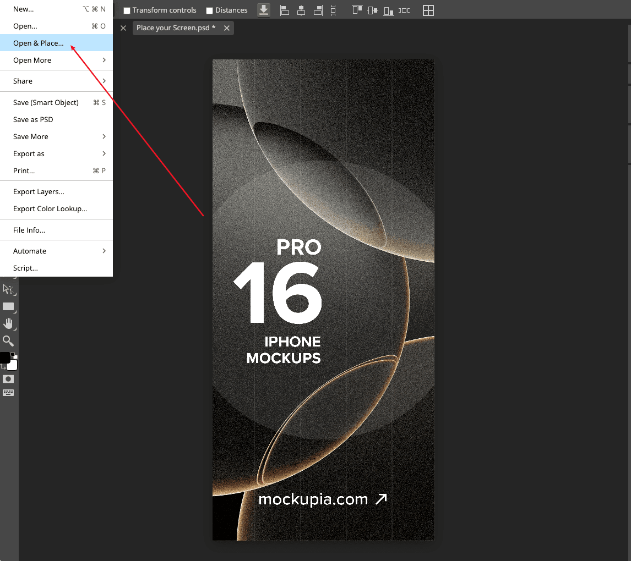631x561 pixels.
Task: Switch to Place your Screen.psd tab
Action: pos(176,28)
